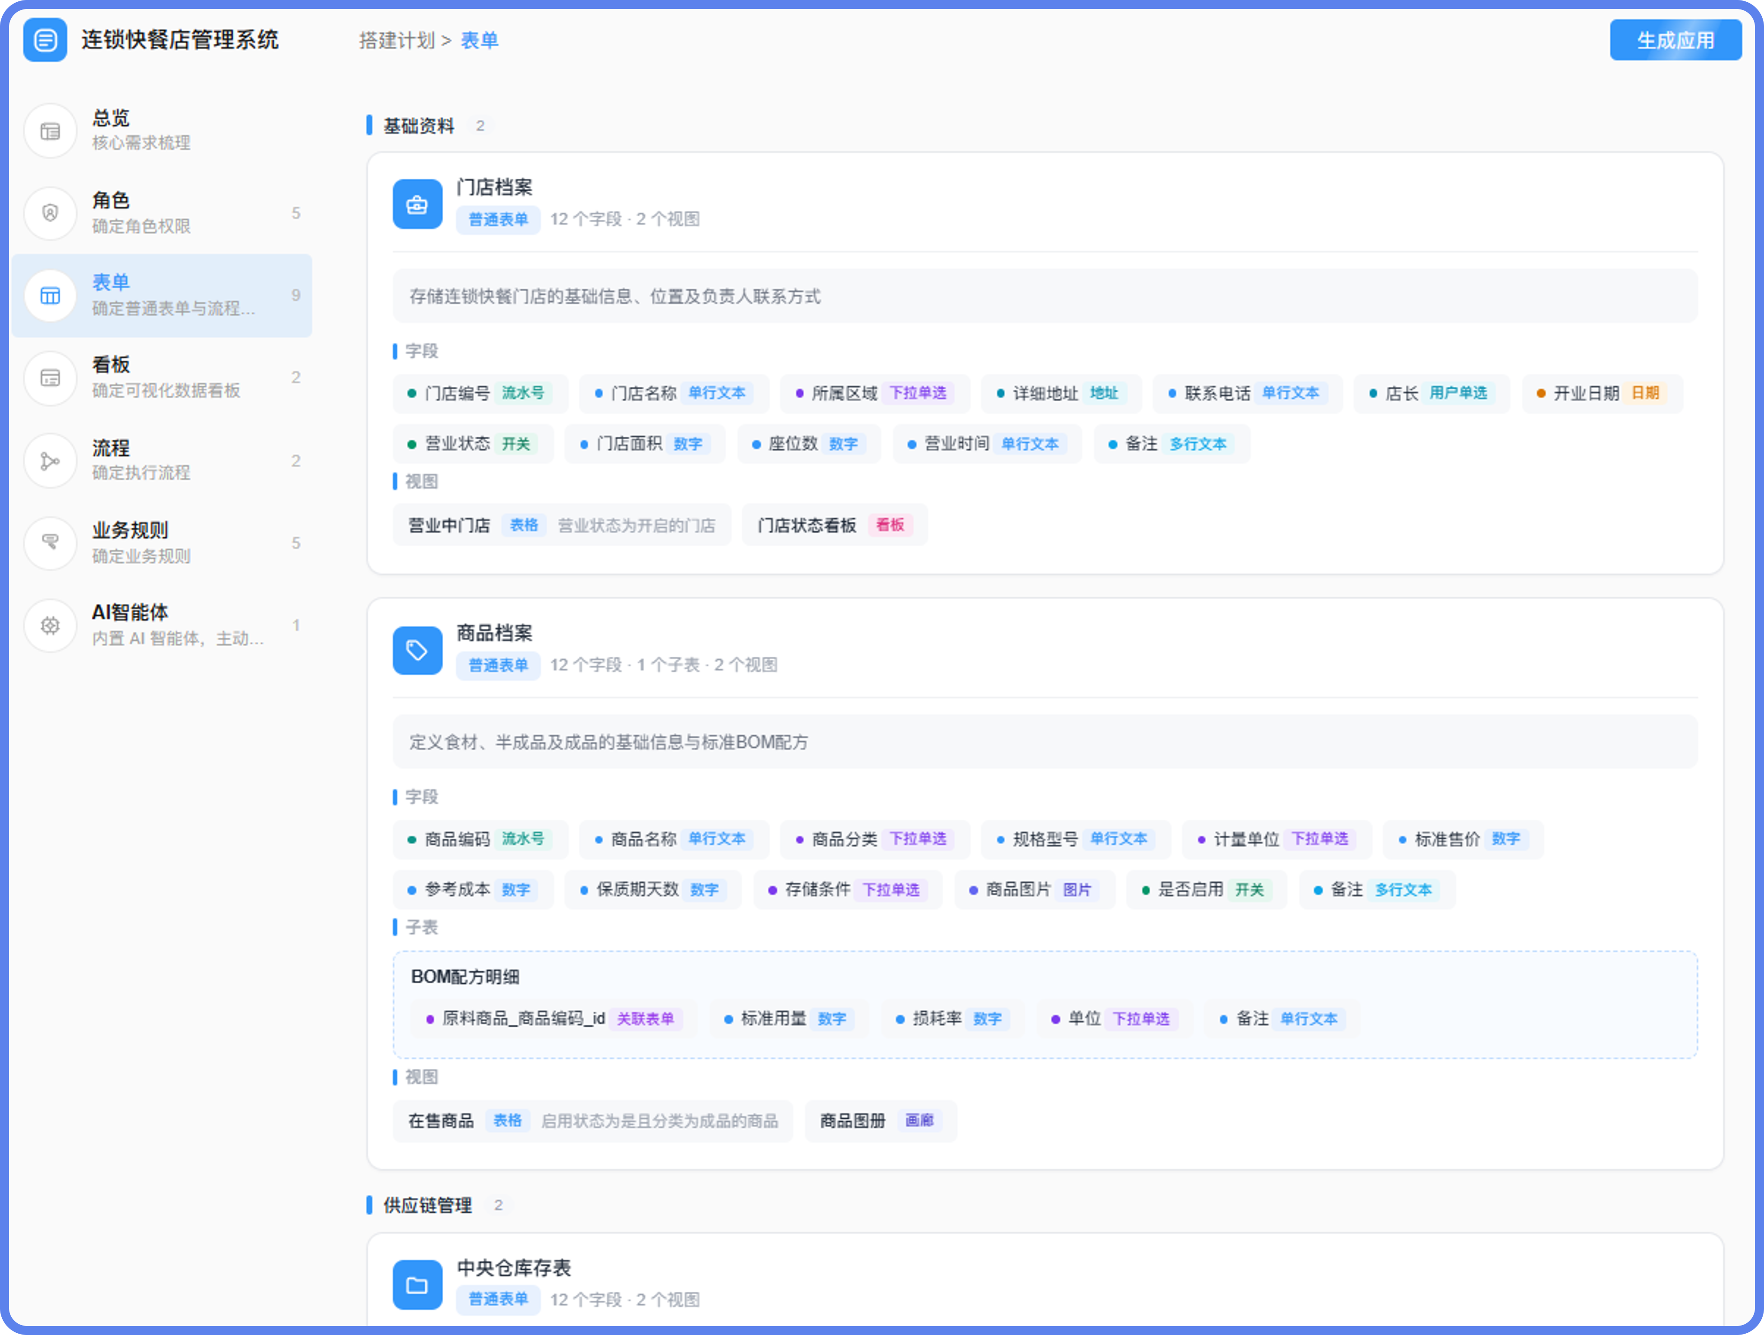The image size is (1764, 1335).
Task: Click the 门店档案 briefcase form icon
Action: pyautogui.click(x=417, y=204)
